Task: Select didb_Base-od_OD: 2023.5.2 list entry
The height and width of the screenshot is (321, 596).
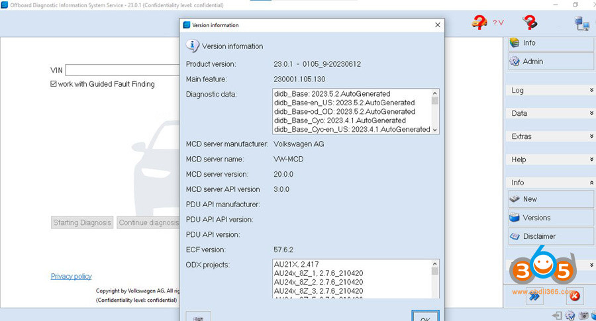Action: pyautogui.click(x=344, y=112)
